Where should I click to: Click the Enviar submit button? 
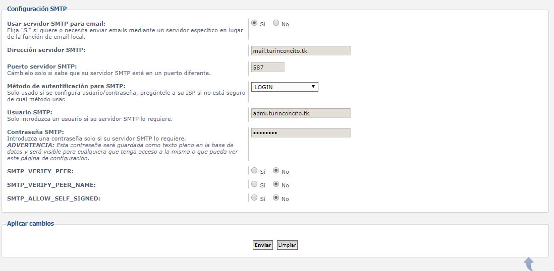[263, 245]
